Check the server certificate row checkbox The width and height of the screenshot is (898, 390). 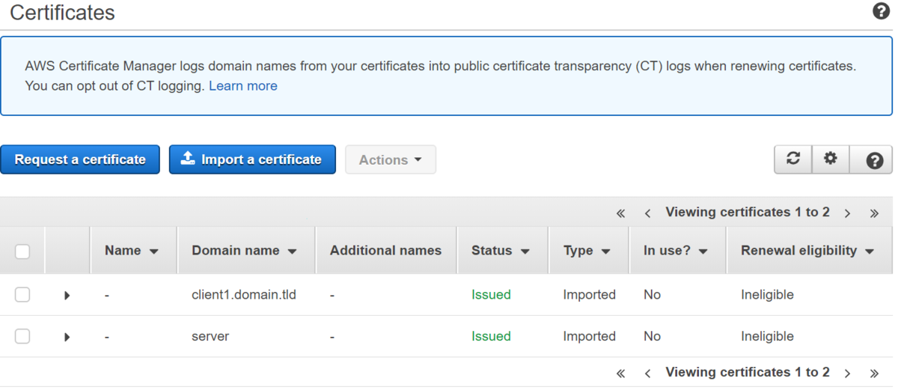pyautogui.click(x=22, y=336)
